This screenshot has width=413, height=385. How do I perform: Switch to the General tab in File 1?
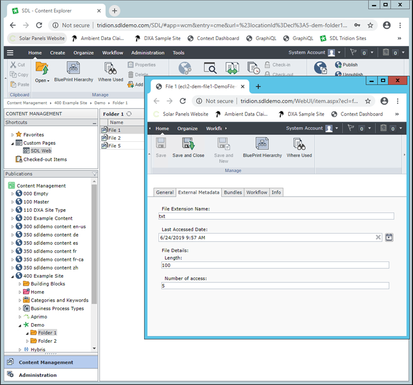(165, 192)
